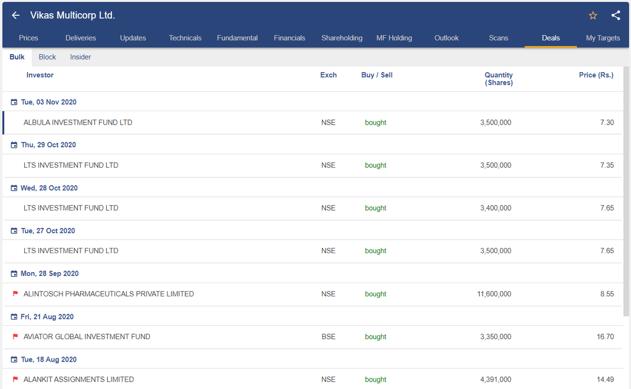The image size is (631, 389).
Task: Click calendar icon beside Tue, 03 Nov 2020
Action: click(x=14, y=102)
